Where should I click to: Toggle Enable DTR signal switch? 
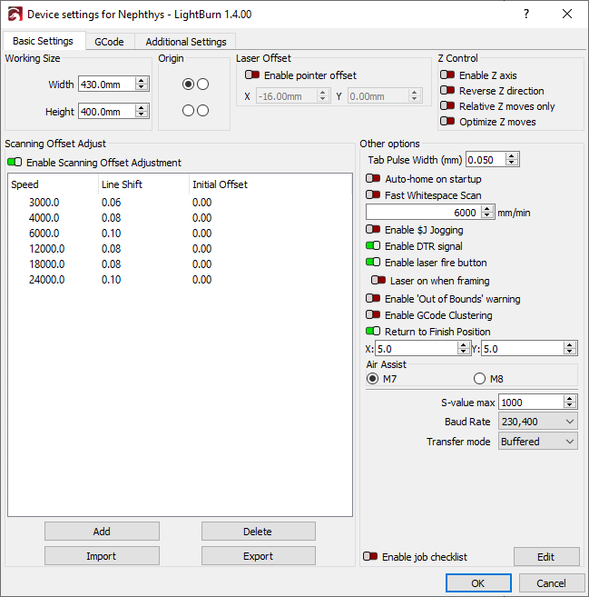point(373,246)
